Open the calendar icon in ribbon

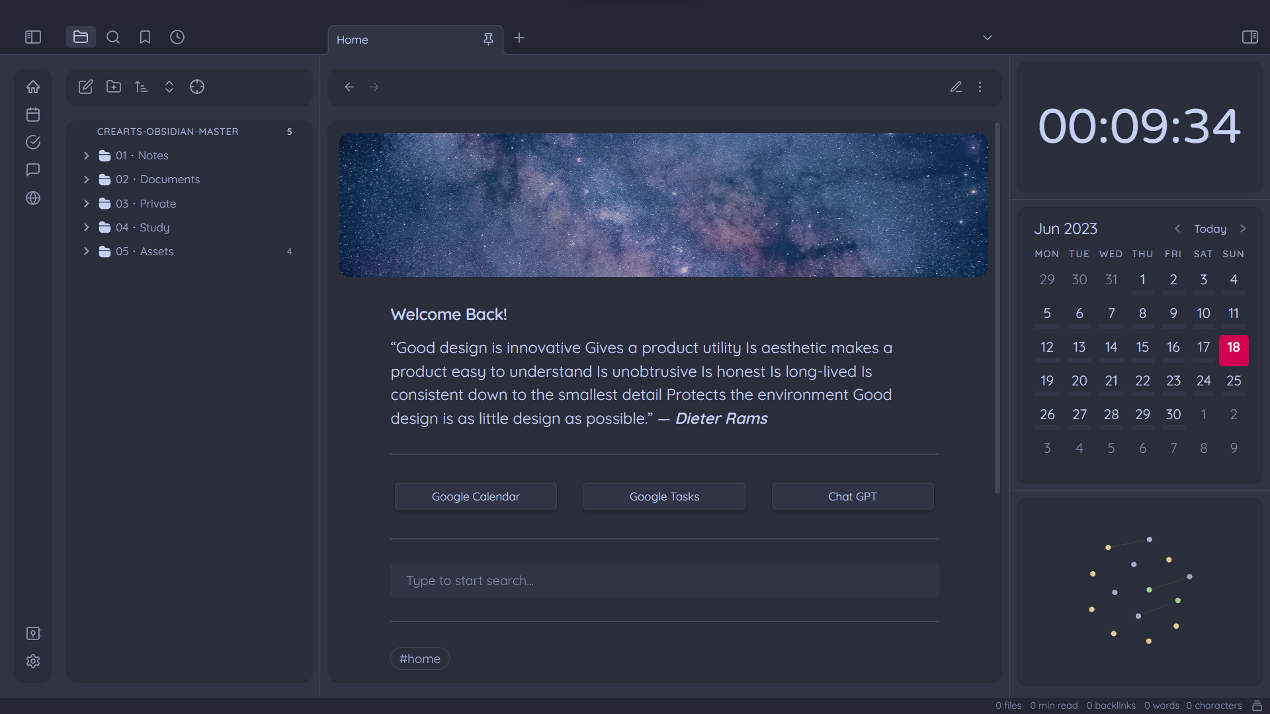tap(33, 114)
